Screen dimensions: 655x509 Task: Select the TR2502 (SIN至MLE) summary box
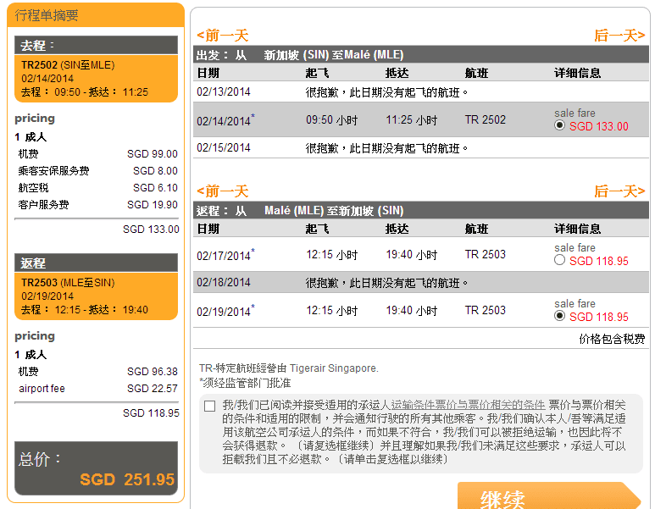(96, 79)
